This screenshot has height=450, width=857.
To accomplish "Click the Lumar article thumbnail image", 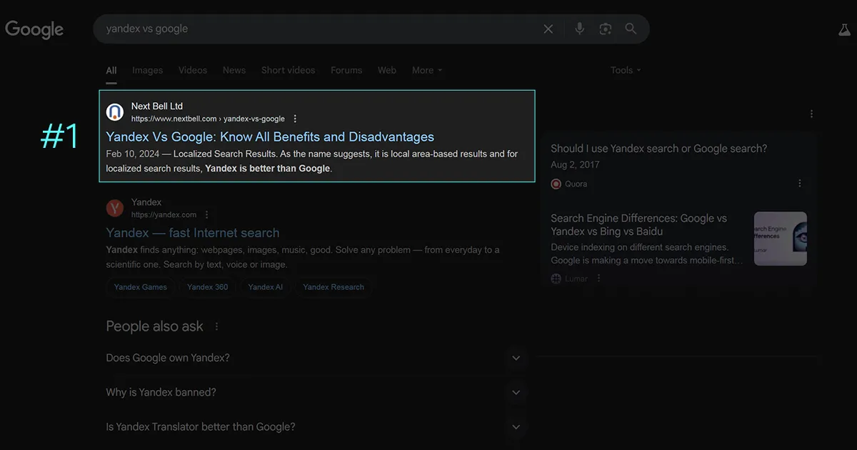I will click(781, 239).
